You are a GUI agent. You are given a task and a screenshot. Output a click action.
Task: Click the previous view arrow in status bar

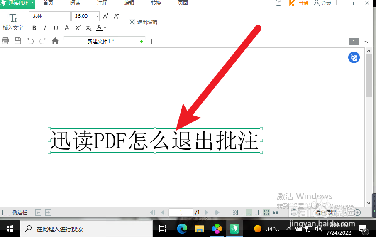coord(38,212)
